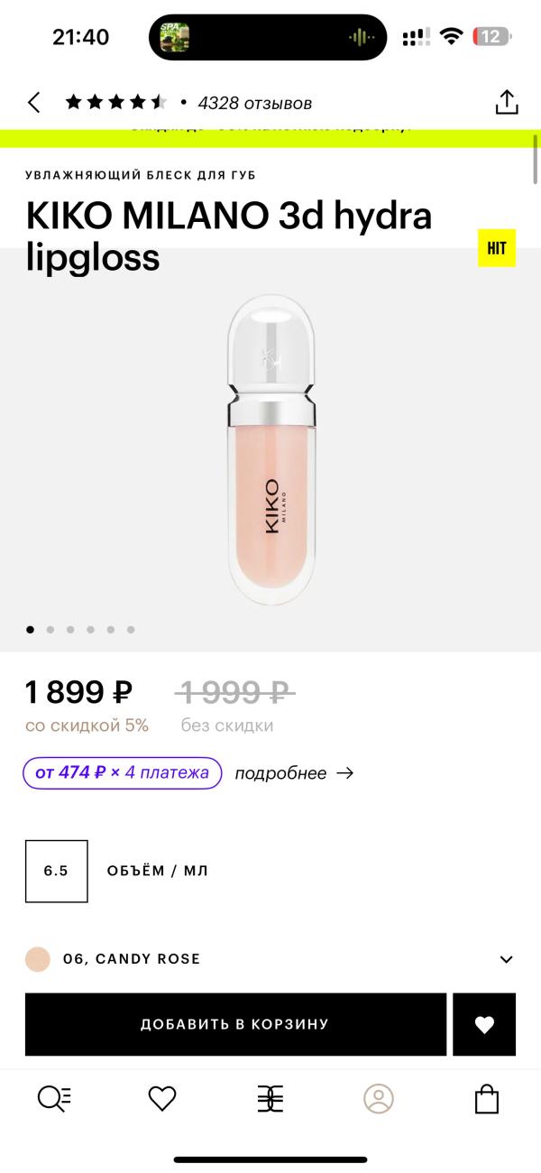Screen dimensions: 541x1173
Task: Tap ДОБАВИТЬ В КОРЗИНУ button
Action: (x=235, y=1024)
